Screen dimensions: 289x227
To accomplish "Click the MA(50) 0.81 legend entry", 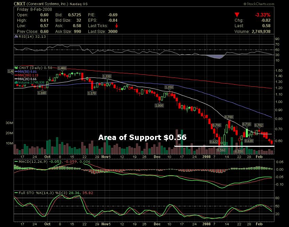I will point(27,71).
